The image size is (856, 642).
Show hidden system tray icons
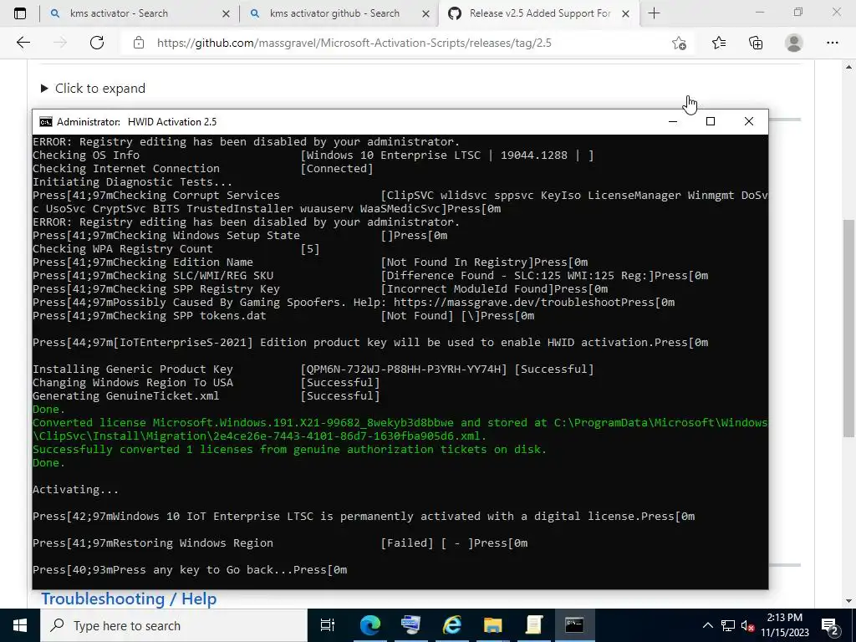(x=707, y=625)
